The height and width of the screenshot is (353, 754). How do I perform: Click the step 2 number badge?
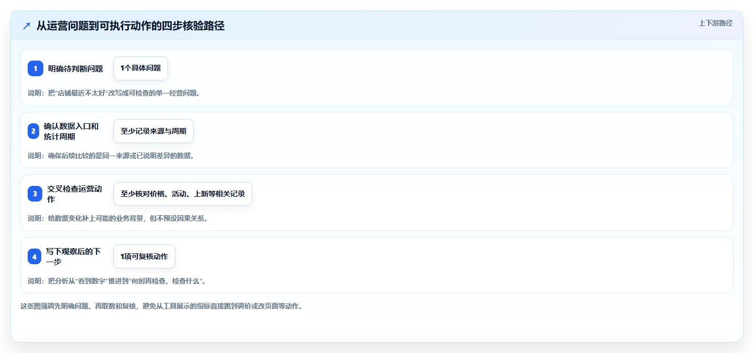(33, 131)
